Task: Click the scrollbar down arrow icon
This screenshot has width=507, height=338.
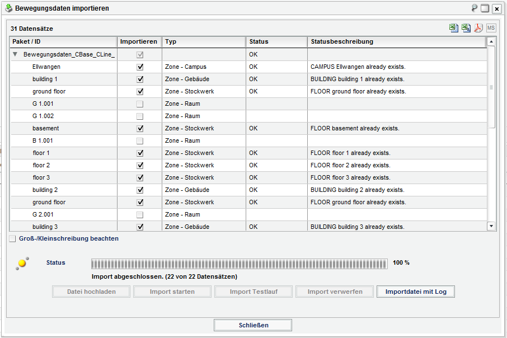Action: click(x=491, y=226)
